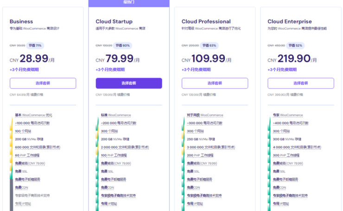Click the CNY 64.99/月 renewal price note
Screen dimensions: 343x211
point(26,95)
